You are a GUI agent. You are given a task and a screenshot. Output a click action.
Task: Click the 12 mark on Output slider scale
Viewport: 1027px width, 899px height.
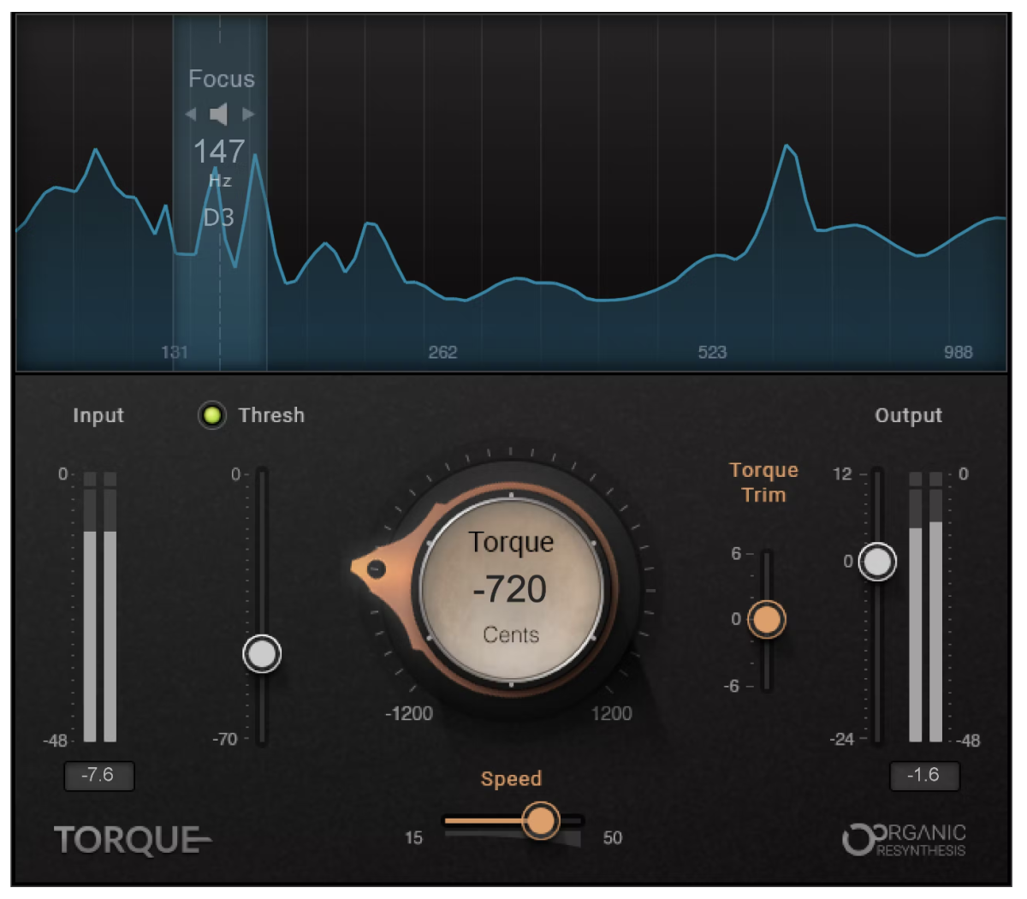tap(843, 473)
